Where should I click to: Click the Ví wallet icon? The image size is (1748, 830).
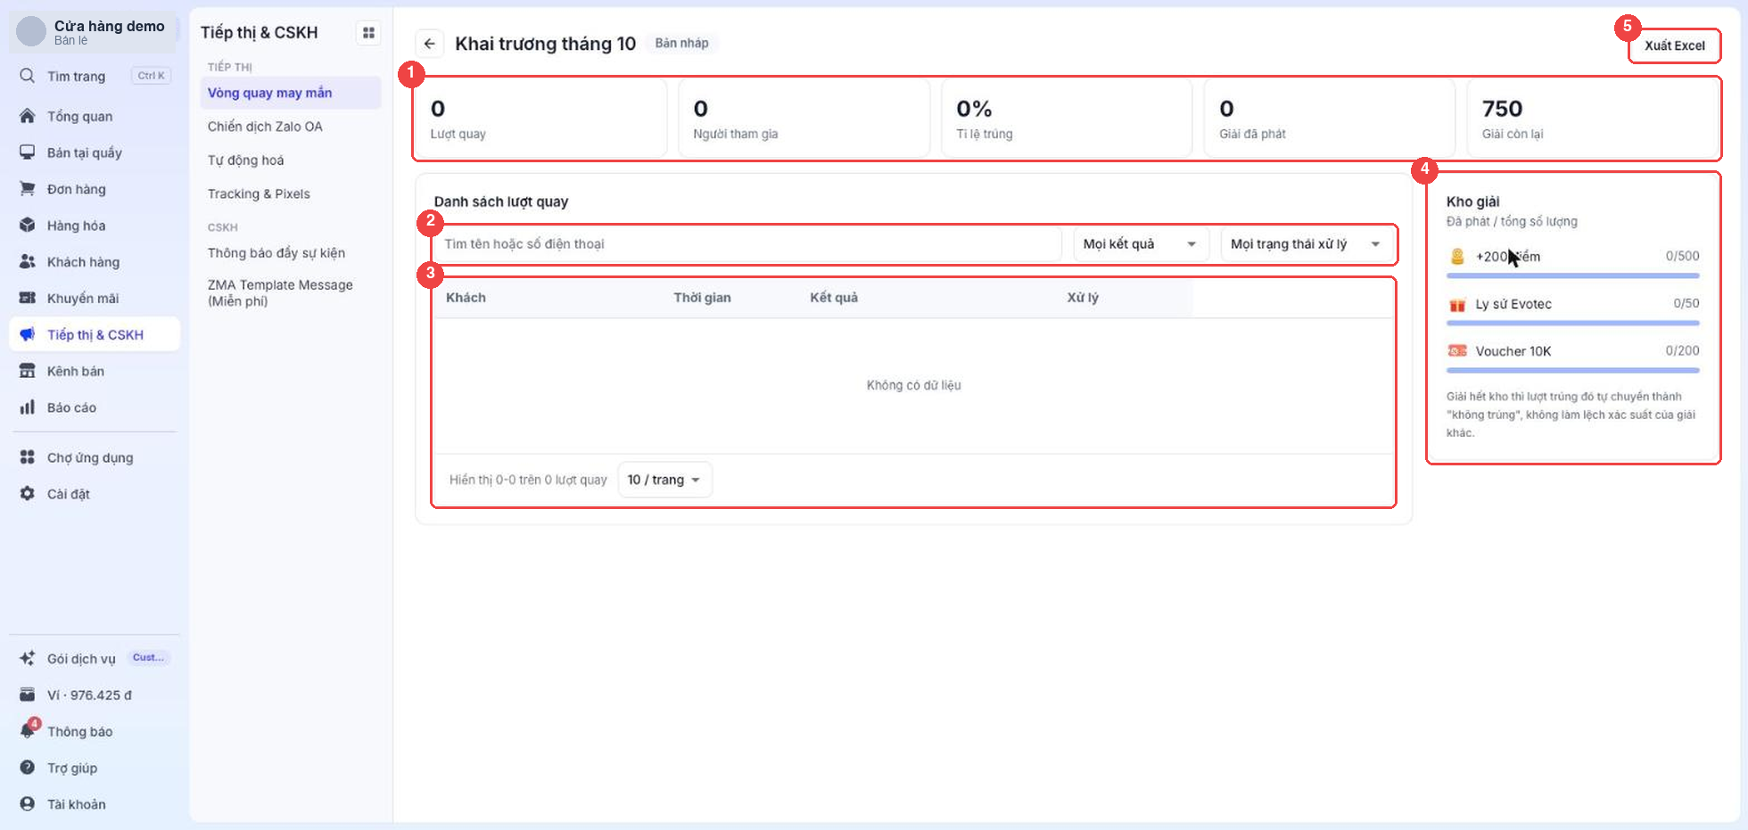coord(28,694)
